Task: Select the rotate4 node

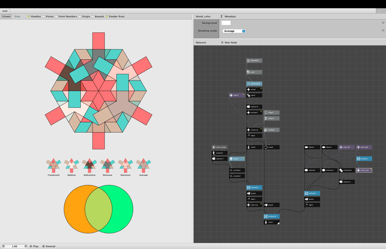Action: tap(271, 147)
